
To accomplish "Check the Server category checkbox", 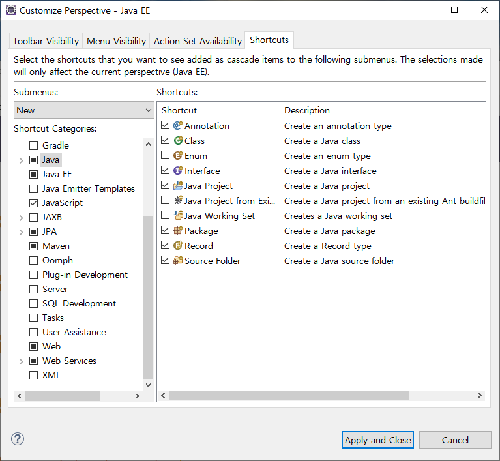I will point(33,290).
